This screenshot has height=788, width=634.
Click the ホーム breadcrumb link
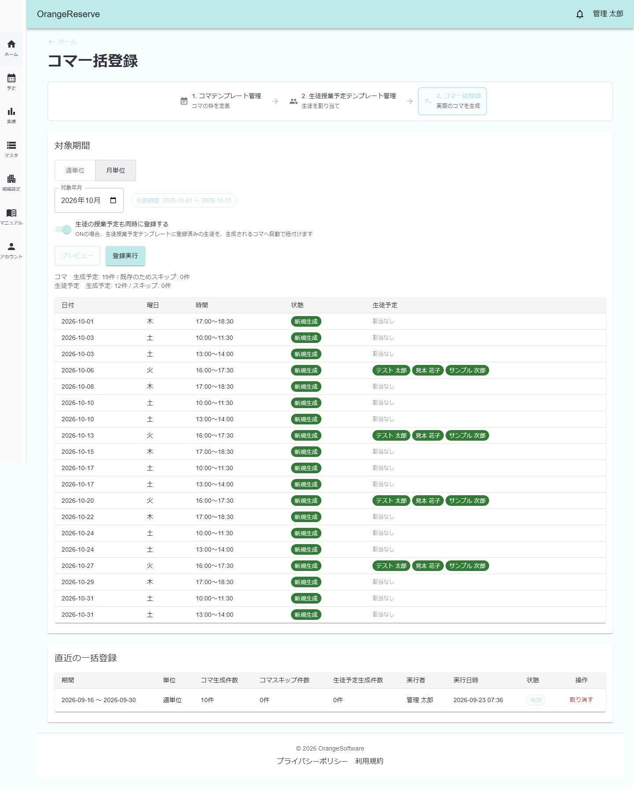tap(67, 42)
